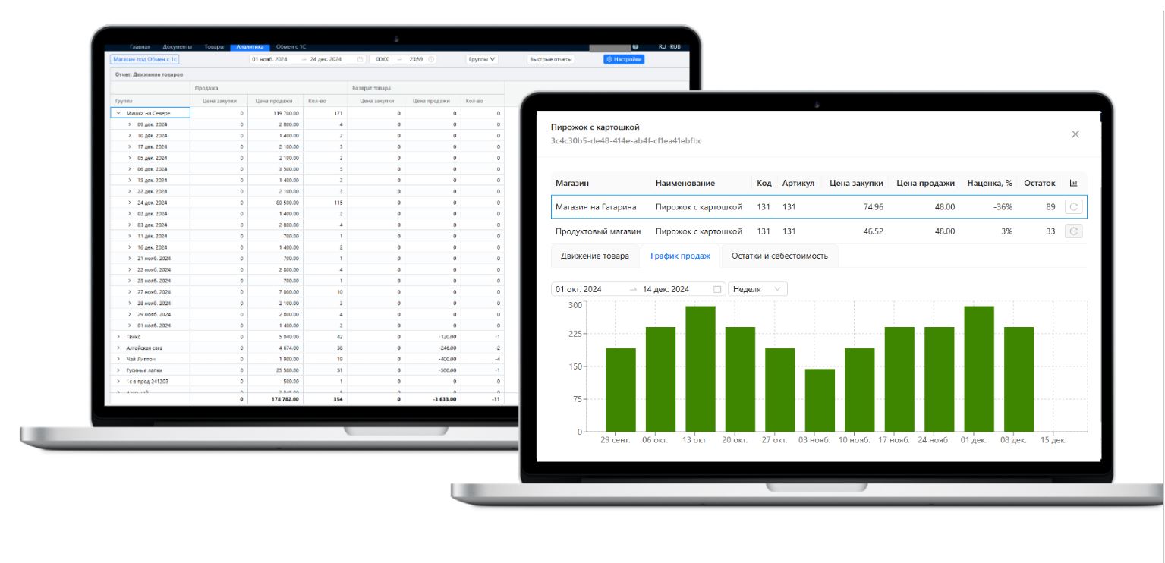
Task: Expand the Твикс group
Action: 118,336
